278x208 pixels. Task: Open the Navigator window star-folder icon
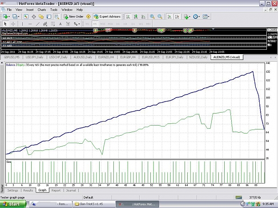click(x=41, y=16)
